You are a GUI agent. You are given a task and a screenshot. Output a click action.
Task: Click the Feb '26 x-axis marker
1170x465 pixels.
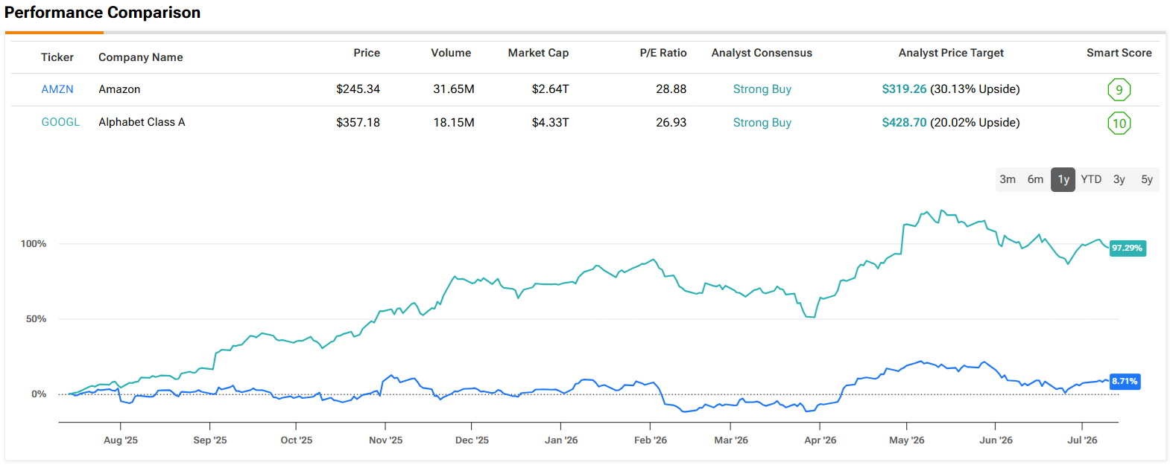651,440
